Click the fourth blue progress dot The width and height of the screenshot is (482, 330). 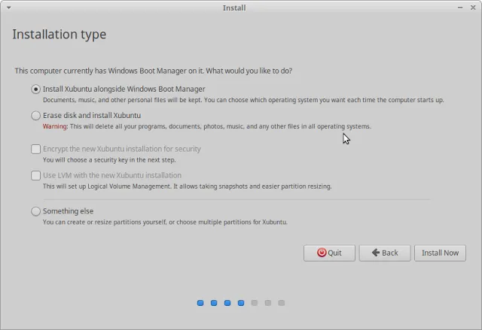(x=241, y=303)
